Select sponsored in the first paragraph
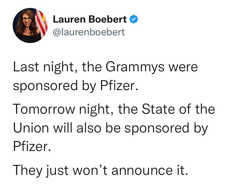236x186 pixels. point(45,86)
